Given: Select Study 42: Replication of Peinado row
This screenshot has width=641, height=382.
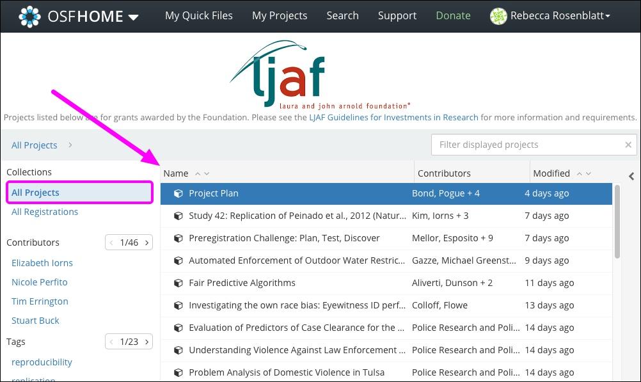Looking at the screenshot, I should coord(297,216).
